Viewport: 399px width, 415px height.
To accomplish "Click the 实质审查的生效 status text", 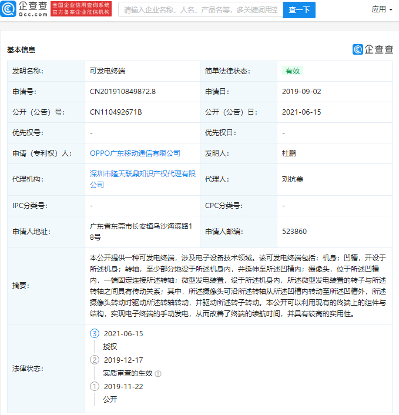I will tap(128, 373).
